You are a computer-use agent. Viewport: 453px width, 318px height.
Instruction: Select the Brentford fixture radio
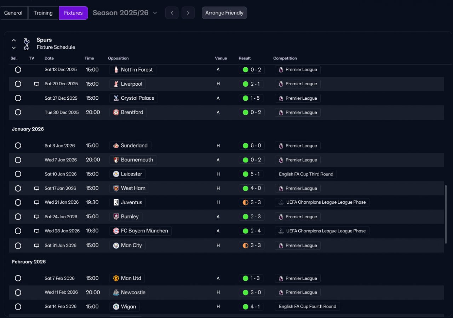(18, 112)
